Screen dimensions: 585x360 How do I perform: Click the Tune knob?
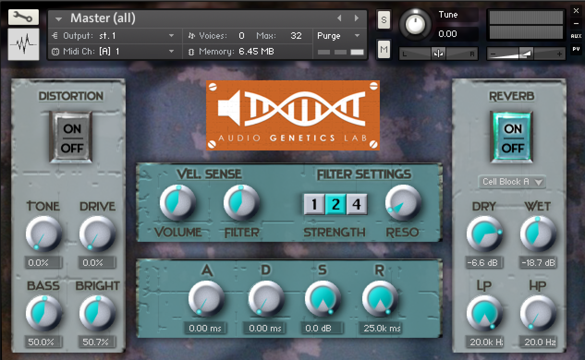tap(414, 24)
